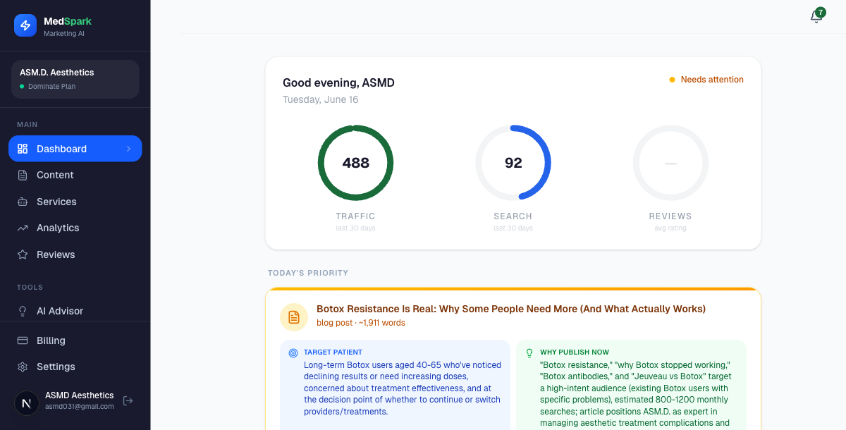Open notifications bell with 7 badge
This screenshot has height=430, width=846.
(x=817, y=16)
